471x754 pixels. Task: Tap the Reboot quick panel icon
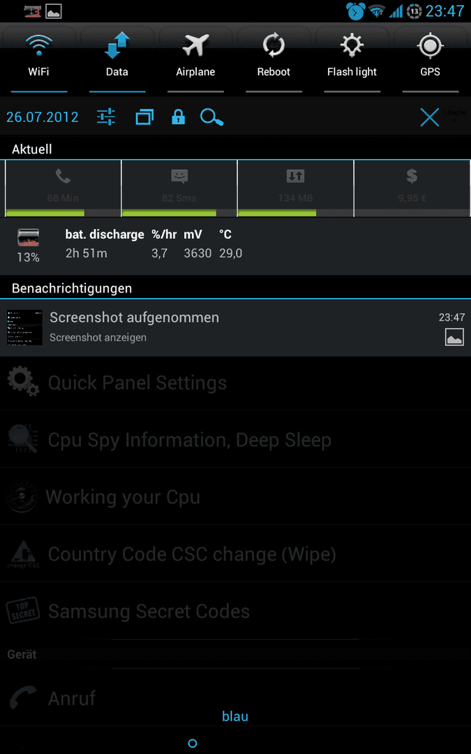pos(274,59)
